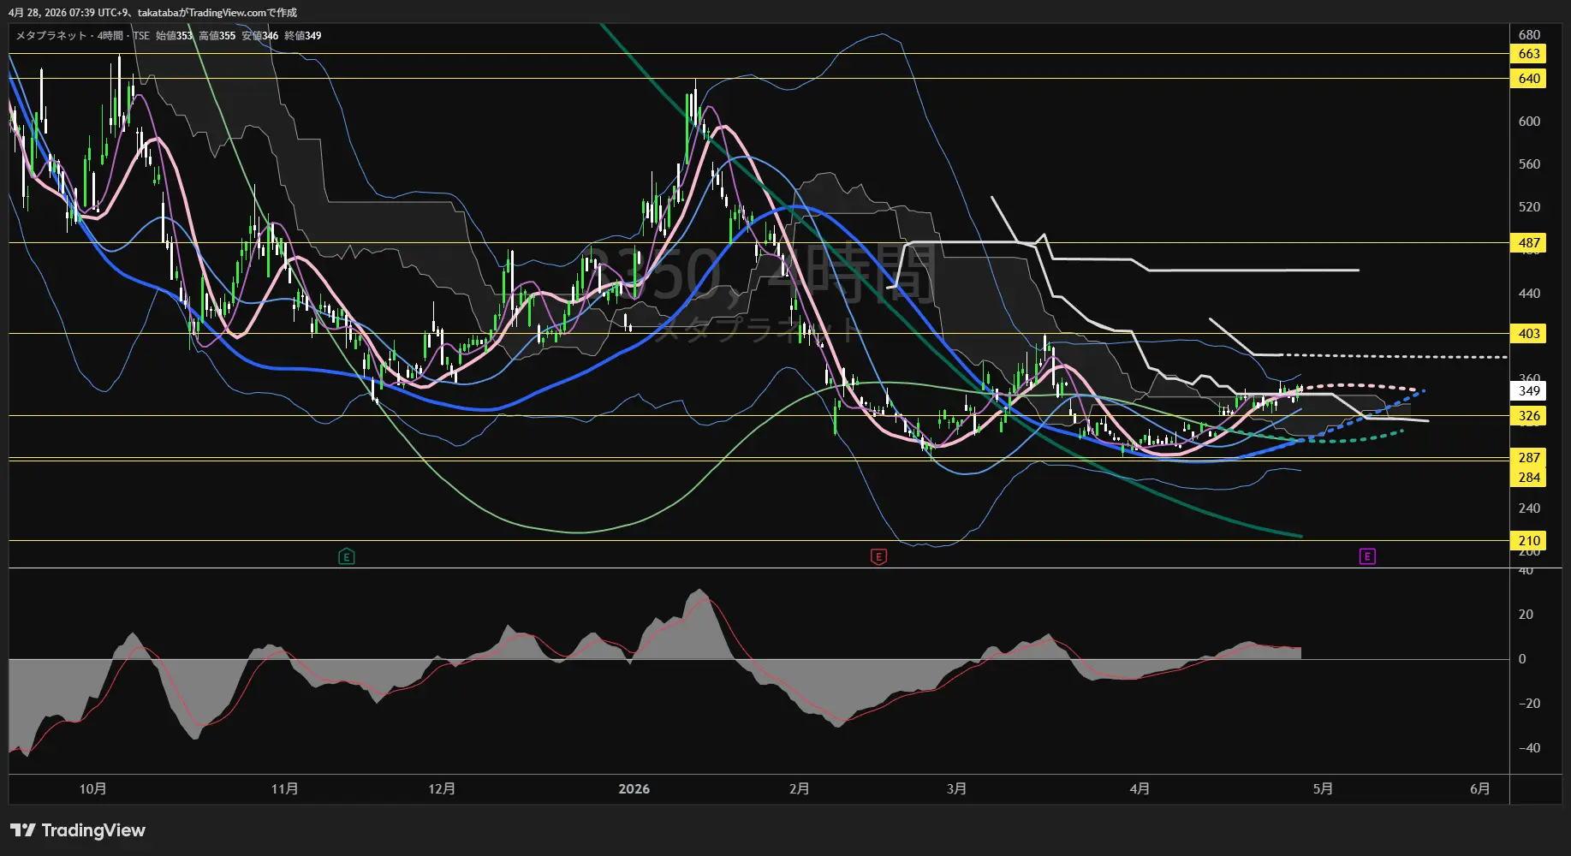Click the 210 yellow price label

1529,541
